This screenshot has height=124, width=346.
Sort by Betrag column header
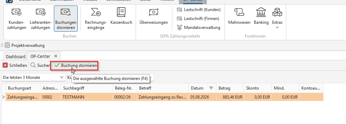coord(230,88)
